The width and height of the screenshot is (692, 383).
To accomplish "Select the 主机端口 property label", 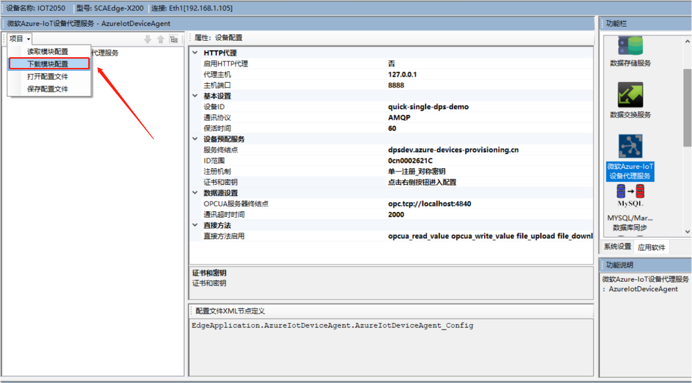I will (x=217, y=85).
